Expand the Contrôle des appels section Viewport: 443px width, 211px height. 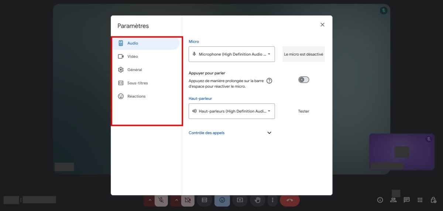click(269, 133)
